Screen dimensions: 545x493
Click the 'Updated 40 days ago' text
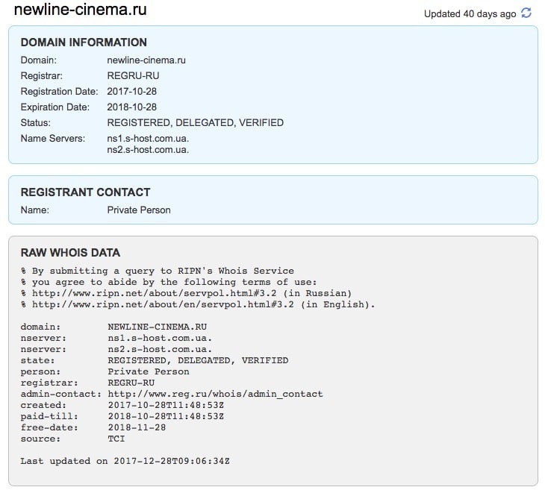(470, 14)
